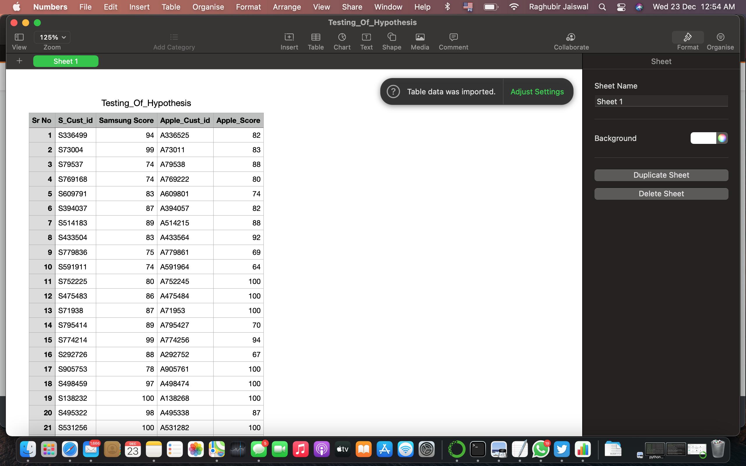Screen dimensions: 746x466
Task: Click the Insert toolbar icon
Action: [x=289, y=37]
